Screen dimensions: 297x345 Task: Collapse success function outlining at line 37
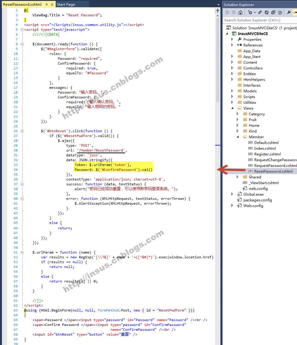tap(22, 184)
